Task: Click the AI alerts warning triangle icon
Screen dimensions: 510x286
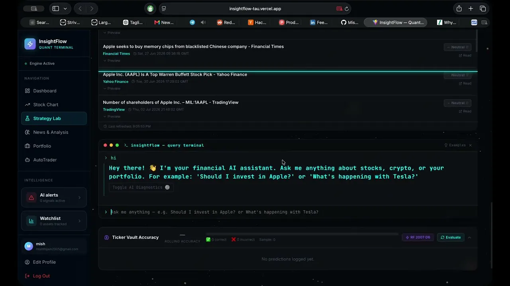Action: pos(31,197)
